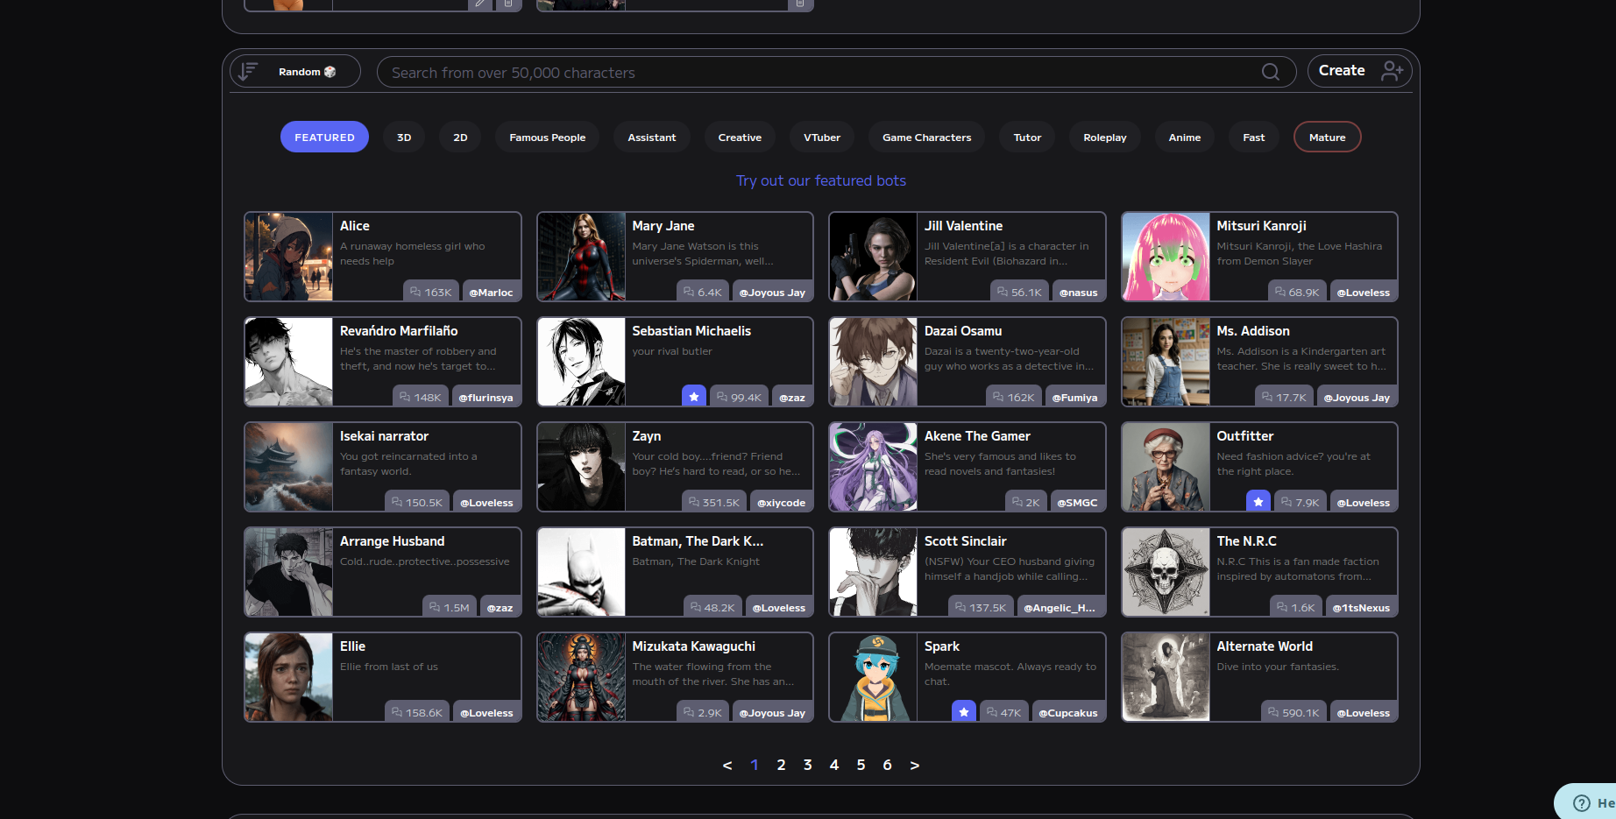This screenshot has width=1616, height=819.
Task: Select the Anime category tab
Action: click(1185, 138)
